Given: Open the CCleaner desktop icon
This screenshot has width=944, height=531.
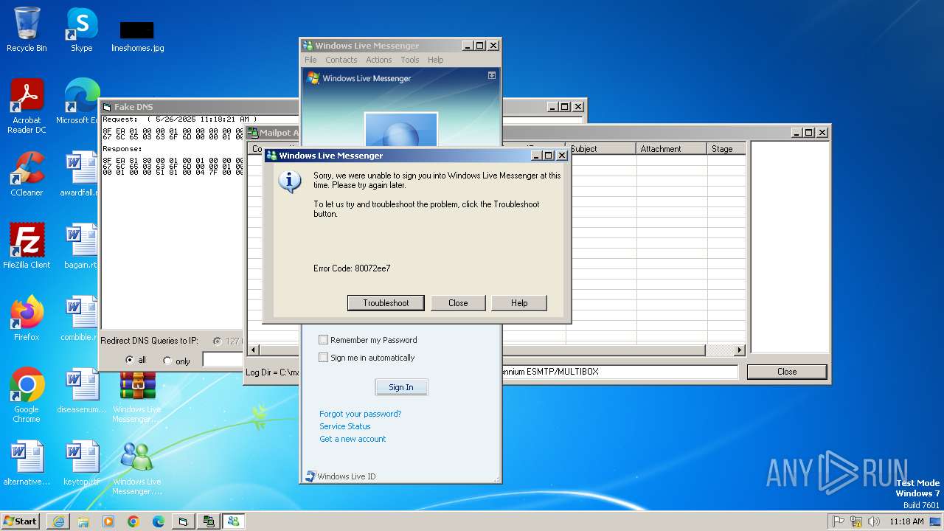Looking at the screenshot, I should click(27, 174).
